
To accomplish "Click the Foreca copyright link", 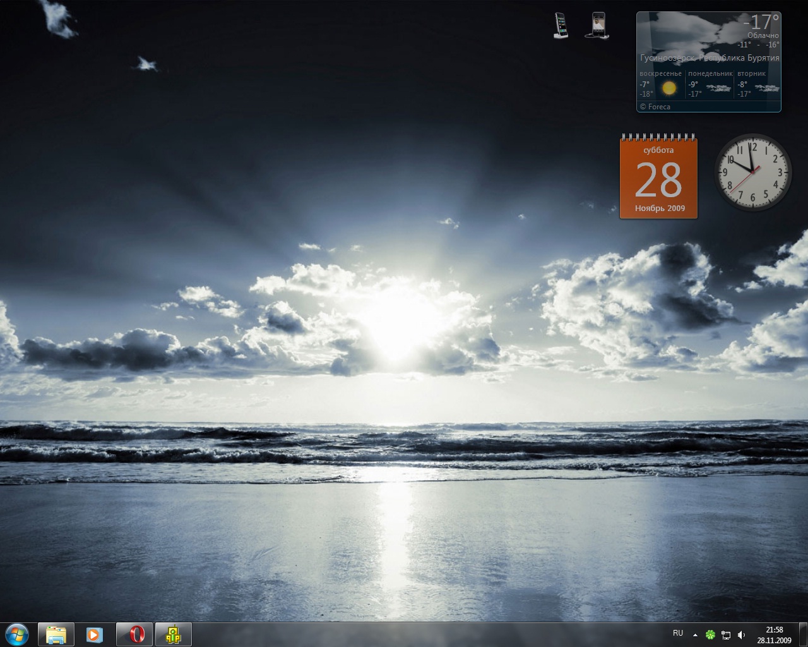I will (655, 107).
